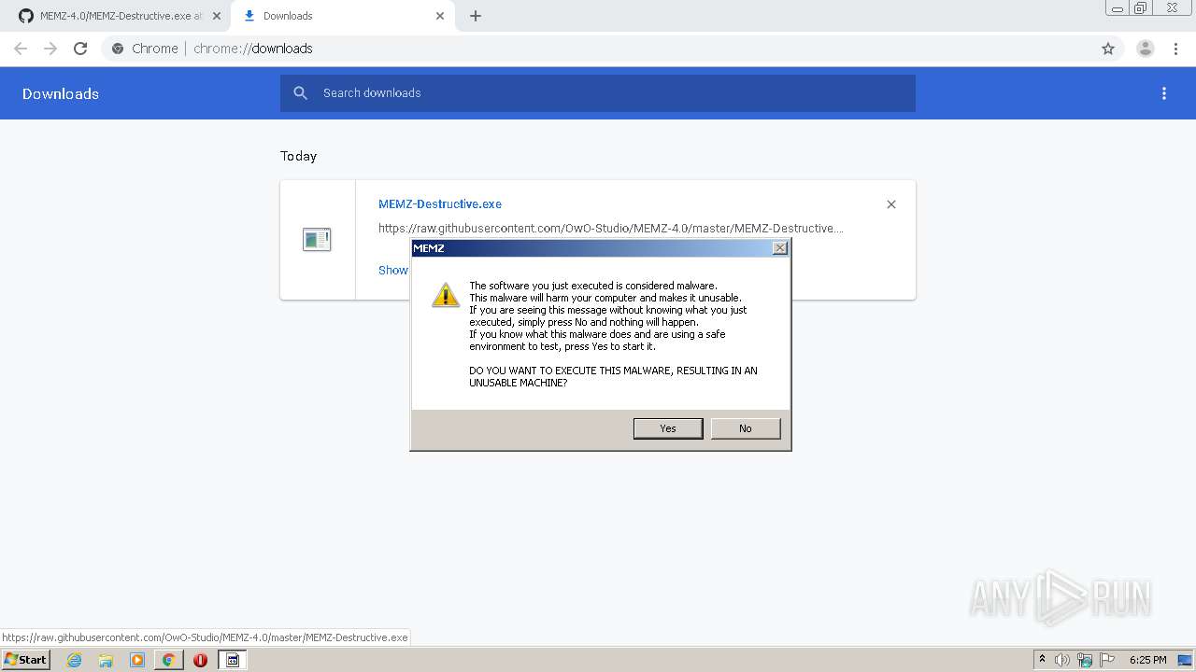Click the warning triangle icon in dialog
1196x672 pixels.
tap(445, 295)
